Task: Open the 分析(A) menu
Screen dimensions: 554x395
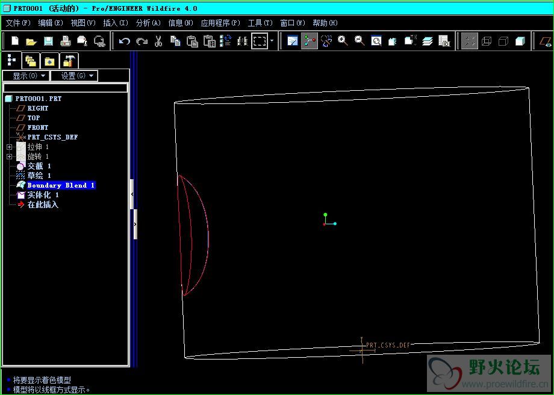Action: [148, 23]
